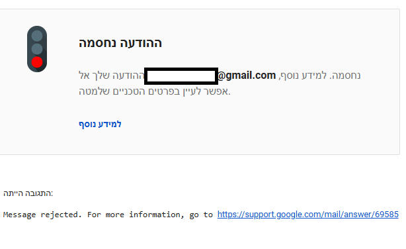Click the word בפרטים in the notice
The width and height of the screenshot is (406, 249).
[x=164, y=91]
